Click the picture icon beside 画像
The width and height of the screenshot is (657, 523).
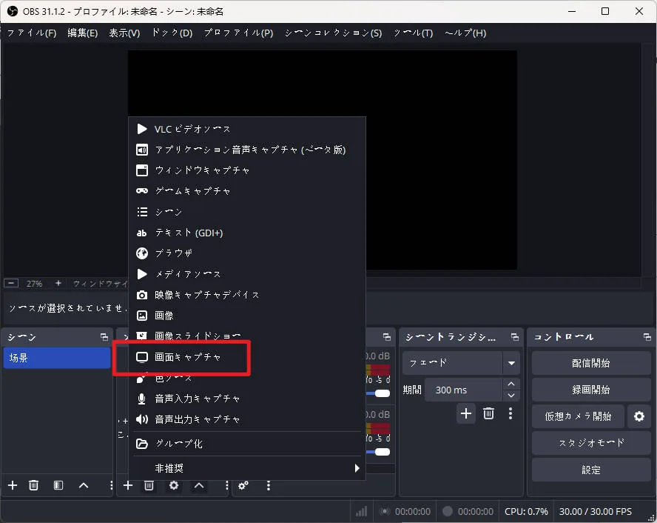(142, 316)
